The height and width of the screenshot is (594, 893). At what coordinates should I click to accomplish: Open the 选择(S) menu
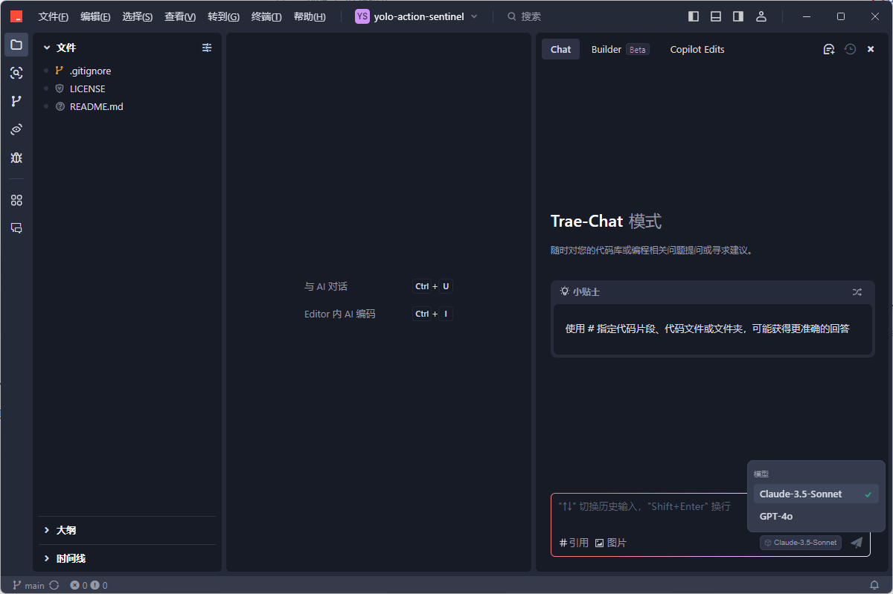138,16
